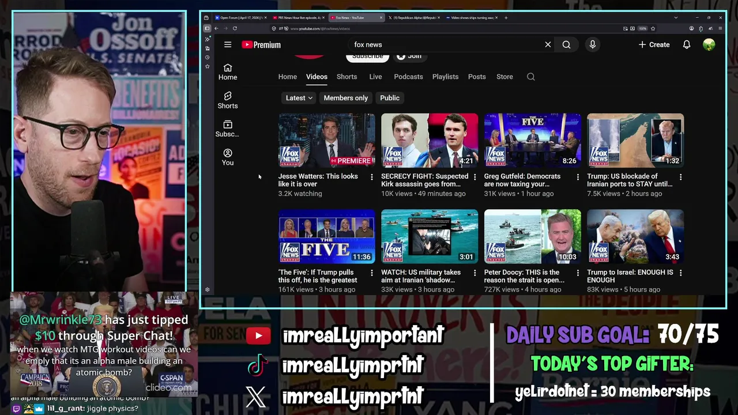The image size is (738, 415).
Task: Open more options for 'The Five' video
Action: tap(371, 273)
